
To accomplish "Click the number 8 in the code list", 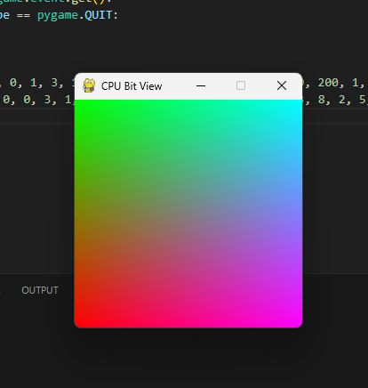I will pyautogui.click(x=322, y=100).
